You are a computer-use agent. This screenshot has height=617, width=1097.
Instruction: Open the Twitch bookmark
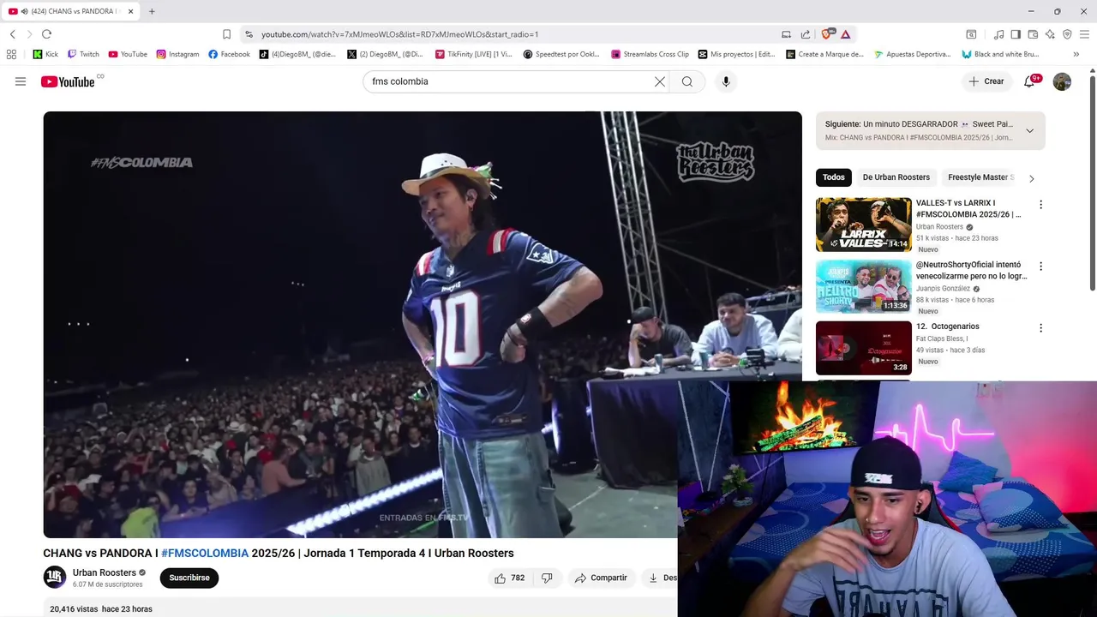click(x=83, y=54)
